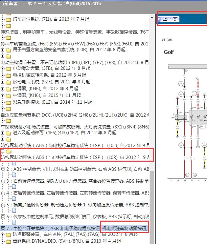Expand the 移动电话系统 (9ZE) node
207x244 pixels.
tap(2, 82)
